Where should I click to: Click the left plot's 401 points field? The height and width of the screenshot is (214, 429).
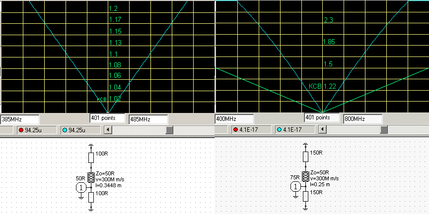[x=107, y=118]
